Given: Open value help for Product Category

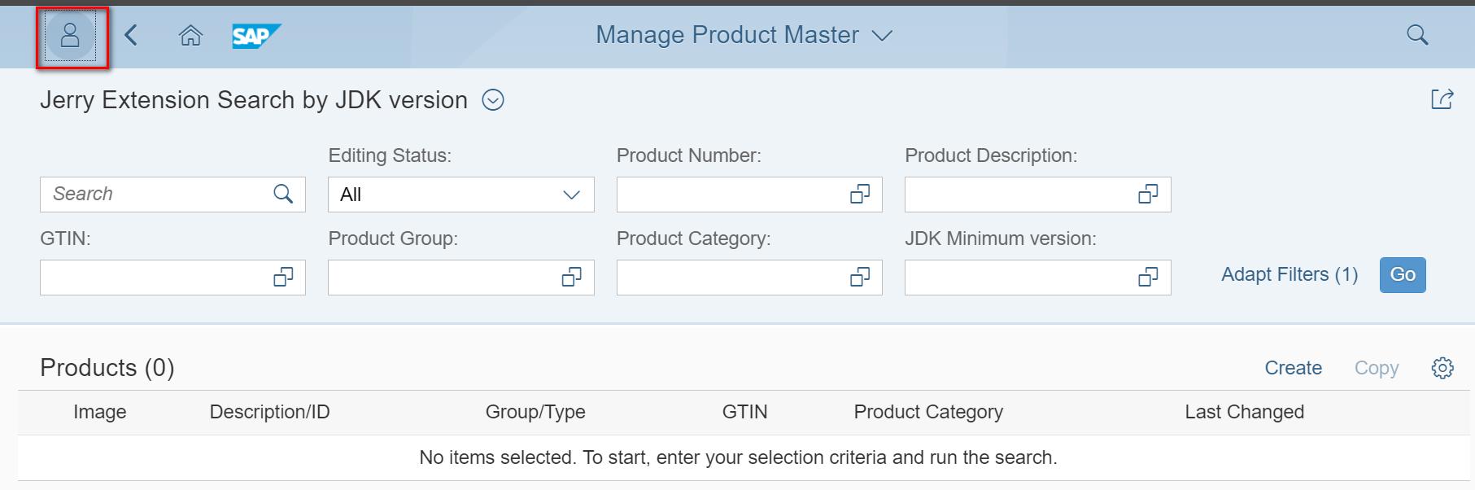Looking at the screenshot, I should [859, 278].
